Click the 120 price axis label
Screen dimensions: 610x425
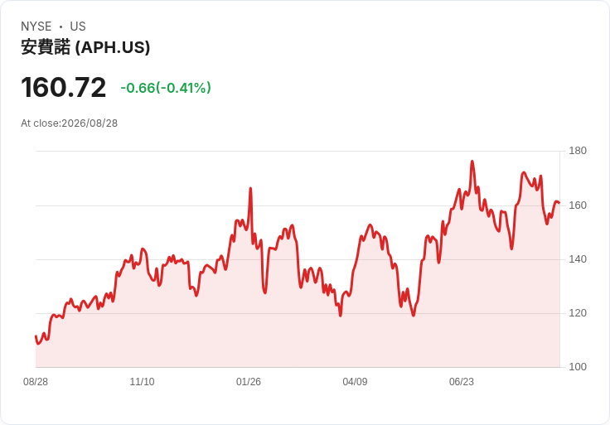click(x=578, y=312)
